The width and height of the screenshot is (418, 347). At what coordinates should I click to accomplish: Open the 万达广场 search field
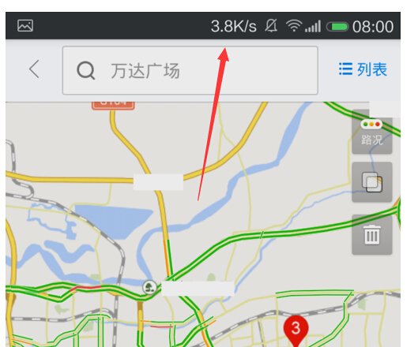(190, 70)
